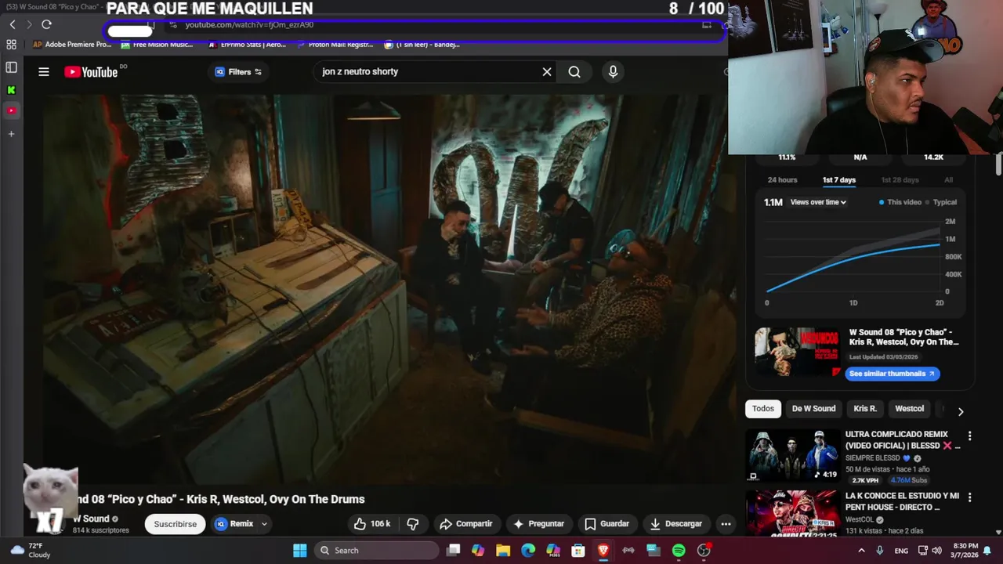The width and height of the screenshot is (1003, 564).
Task: Open LA K CONOCE EL ESTUDIO thumbnail
Action: point(792,513)
